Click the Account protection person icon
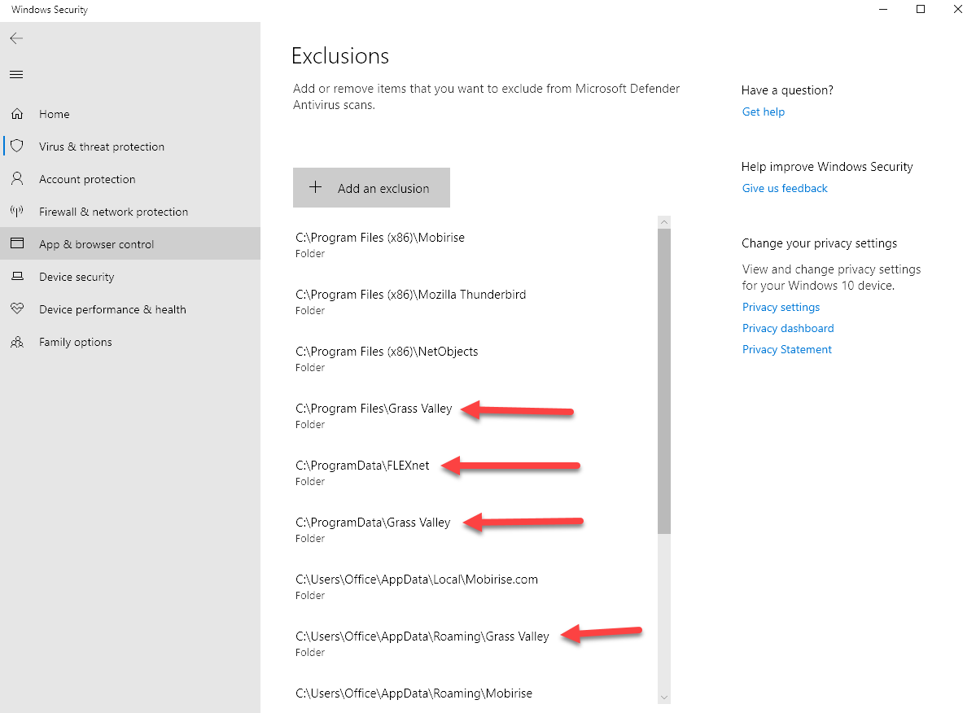 17,179
